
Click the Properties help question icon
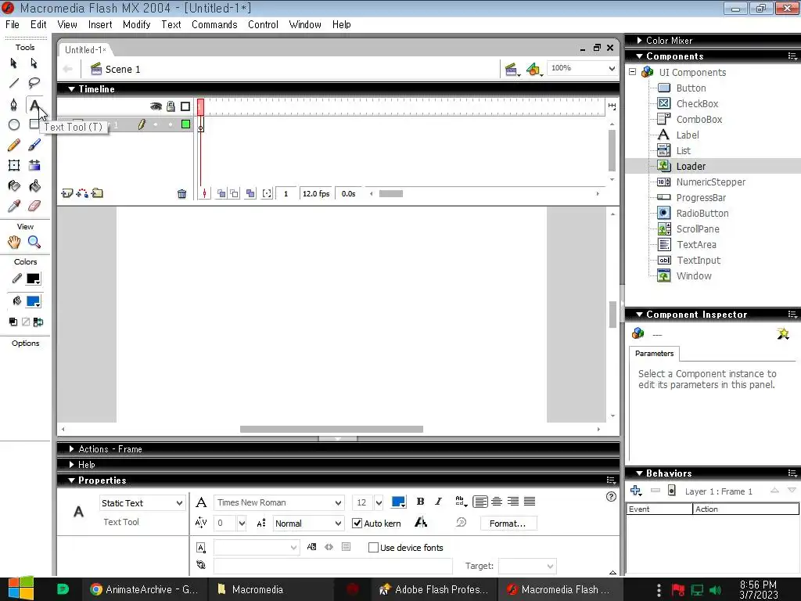click(611, 496)
